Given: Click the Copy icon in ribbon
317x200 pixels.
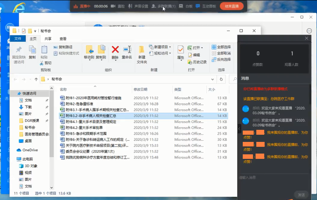Looking at the screenshot, I should click(32, 49).
